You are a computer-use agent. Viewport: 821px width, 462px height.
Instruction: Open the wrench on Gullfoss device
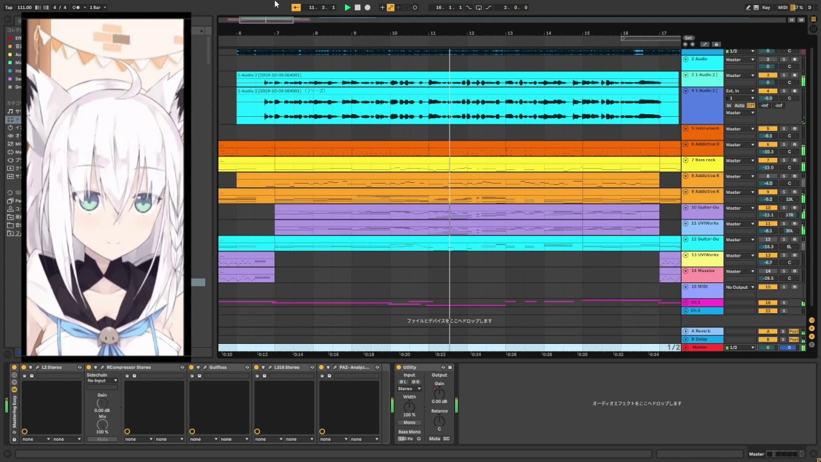(206, 368)
